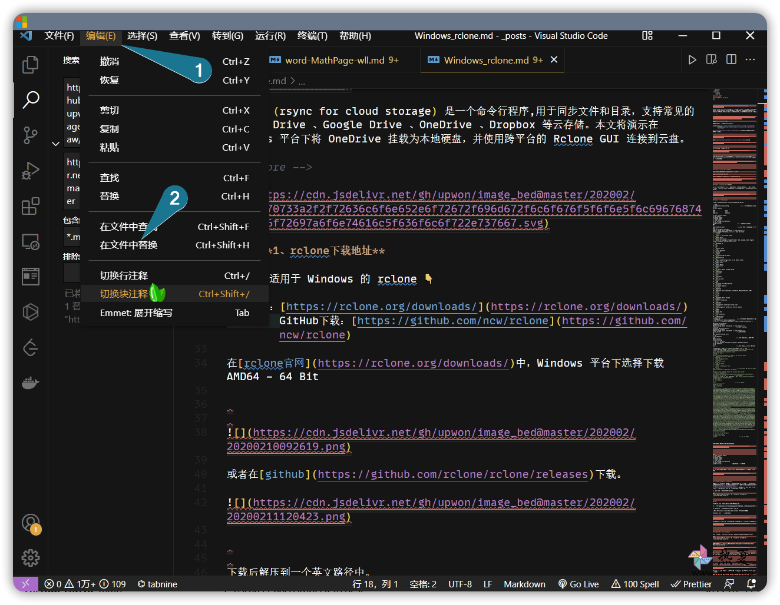The image size is (780, 605).
Task: Split the editor to the right
Action: click(731, 59)
